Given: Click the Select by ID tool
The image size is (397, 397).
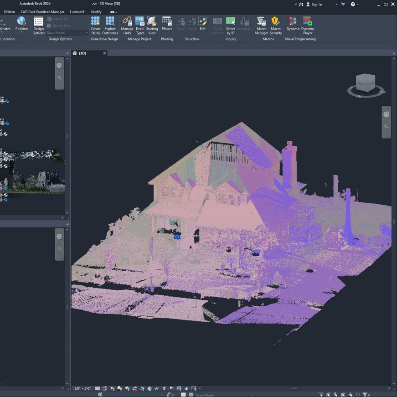Looking at the screenshot, I should point(230,26).
